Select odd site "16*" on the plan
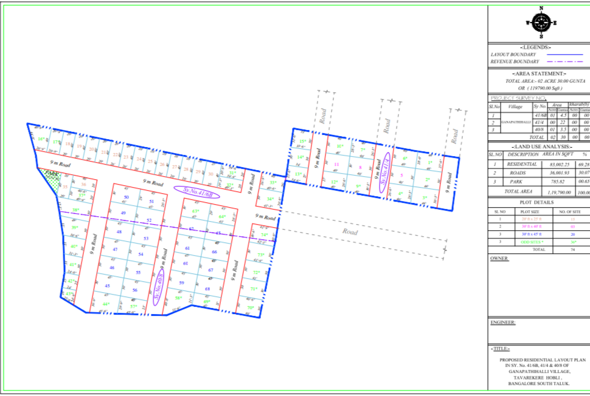 point(41,139)
